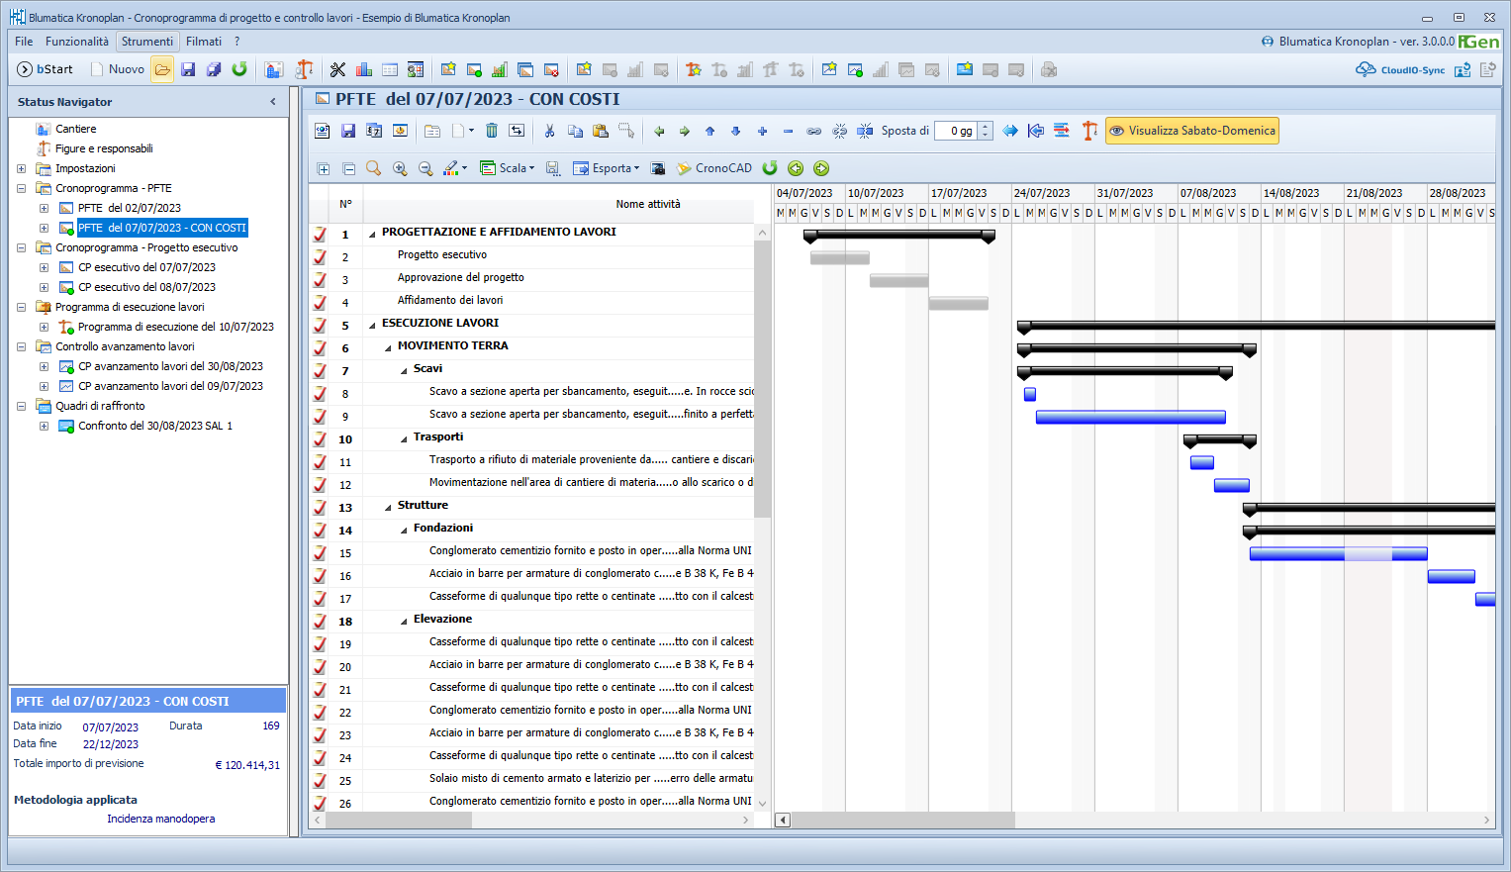Open the ? help menu
The image size is (1511, 872).
(236, 42)
